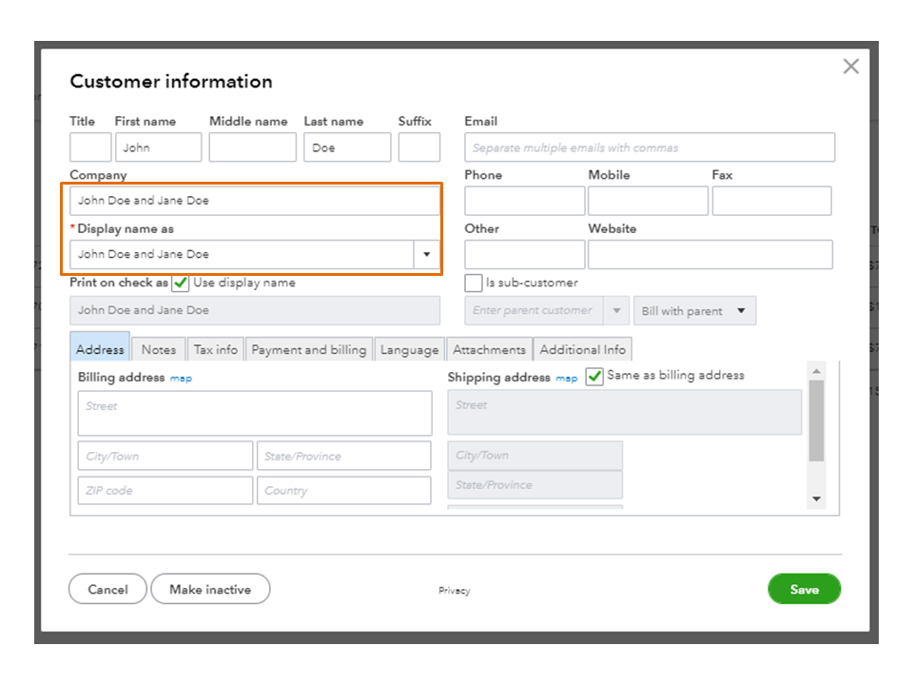The image size is (913, 685).
Task: Open the Bill with parent dropdown
Action: (x=694, y=311)
